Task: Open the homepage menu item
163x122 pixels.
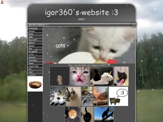Action: [x=35, y=28]
